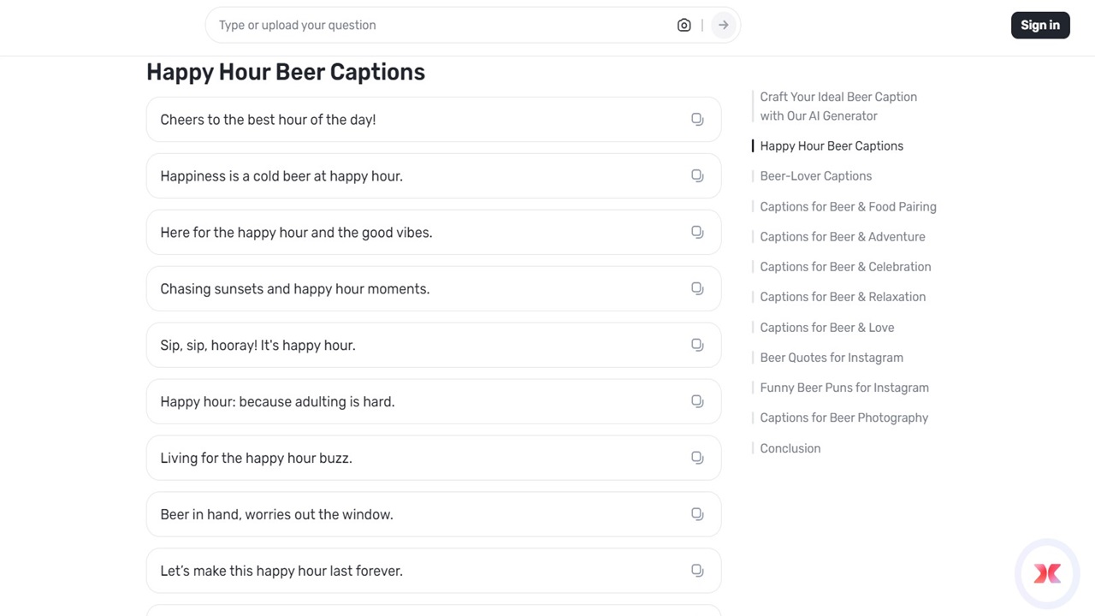Copy the 'Sip, sip, hooray!' caption
This screenshot has width=1095, height=616.
click(x=697, y=346)
